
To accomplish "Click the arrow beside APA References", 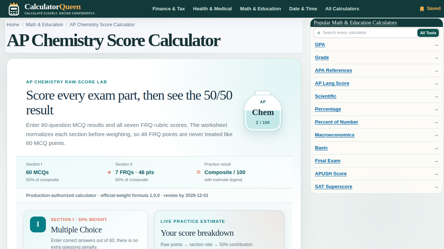I will 436,71.
